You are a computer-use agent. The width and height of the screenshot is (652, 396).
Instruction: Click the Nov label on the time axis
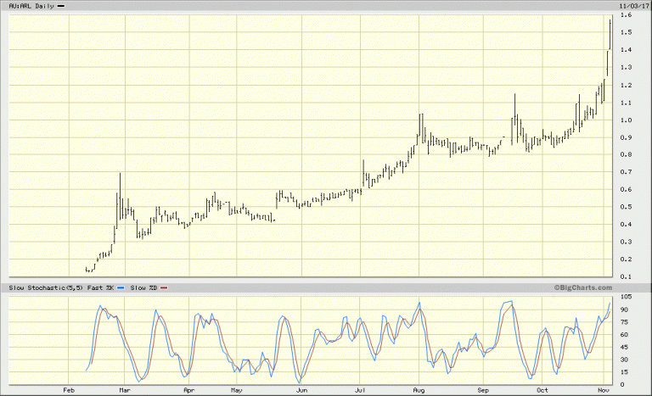tap(602, 391)
